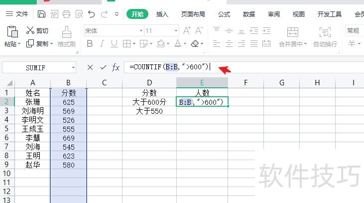Select row 5 header
364x203 pixels.
(6, 129)
